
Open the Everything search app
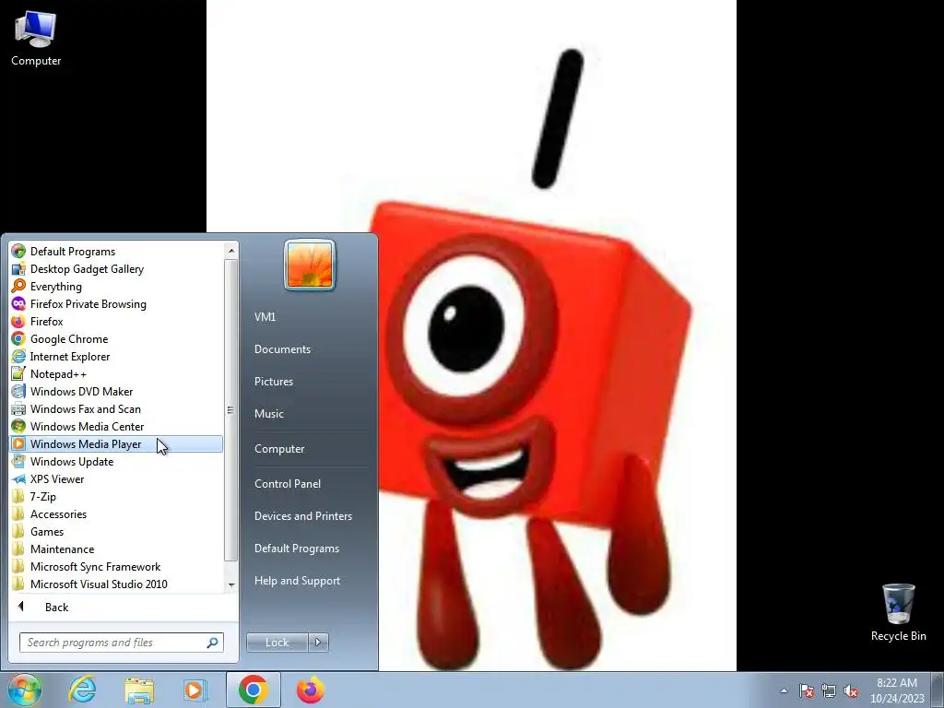coord(116,287)
